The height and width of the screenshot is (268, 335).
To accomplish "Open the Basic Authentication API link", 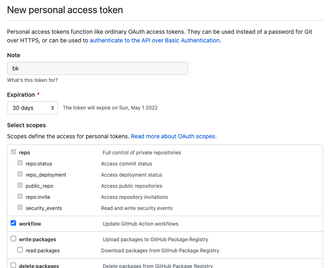I will pos(155,40).
